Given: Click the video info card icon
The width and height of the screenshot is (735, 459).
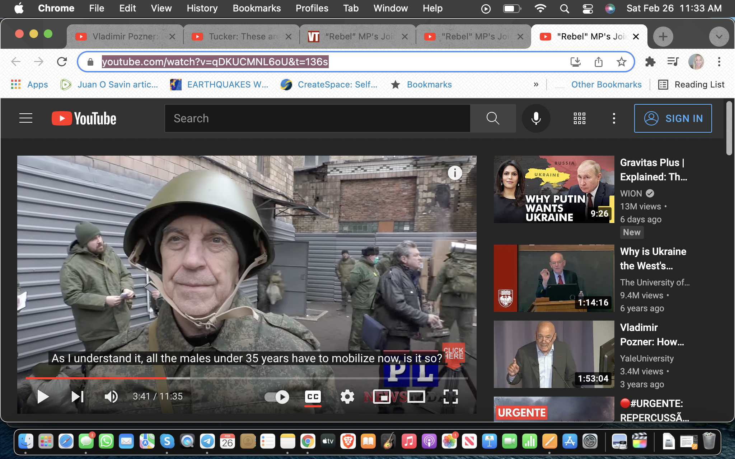Looking at the screenshot, I should tap(455, 173).
